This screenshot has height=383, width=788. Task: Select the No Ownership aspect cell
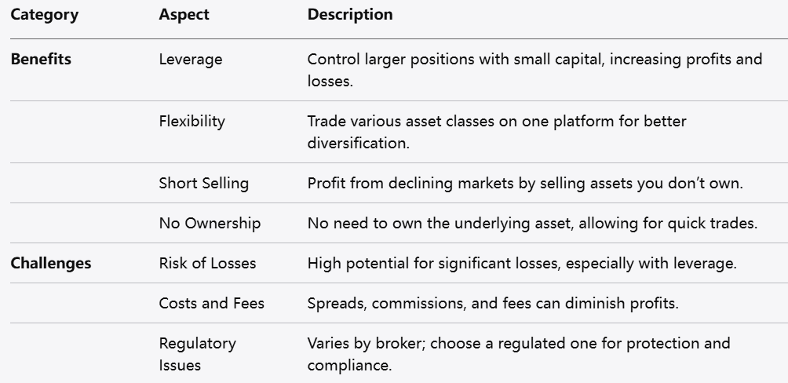(210, 223)
